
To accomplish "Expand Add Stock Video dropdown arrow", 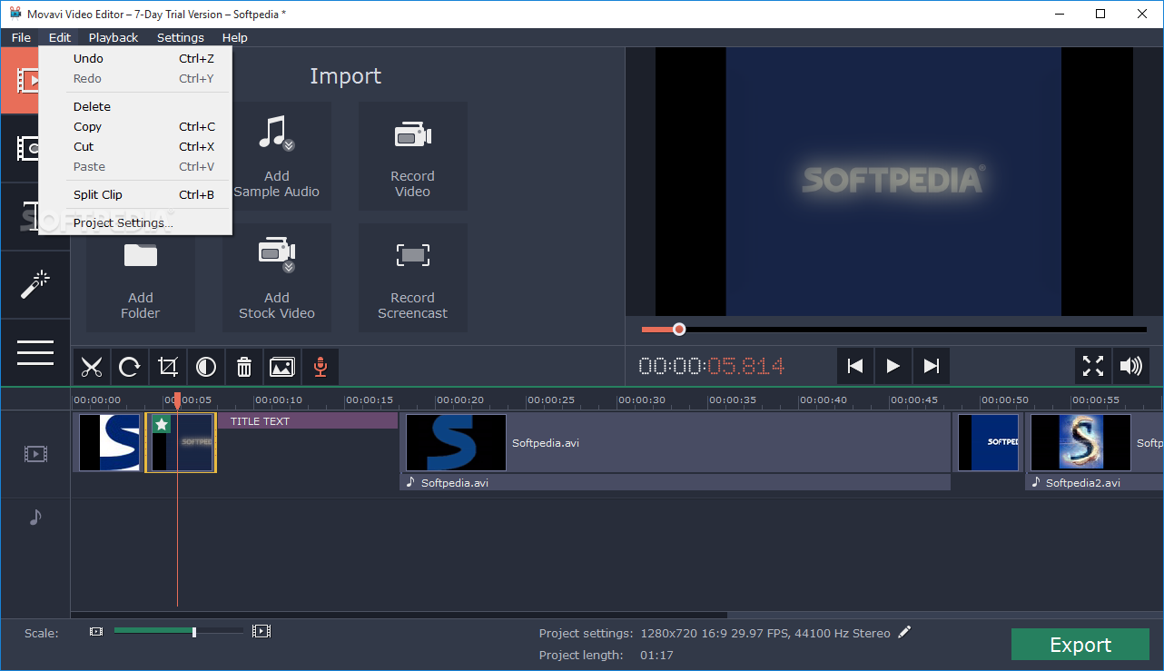I will pos(289,267).
